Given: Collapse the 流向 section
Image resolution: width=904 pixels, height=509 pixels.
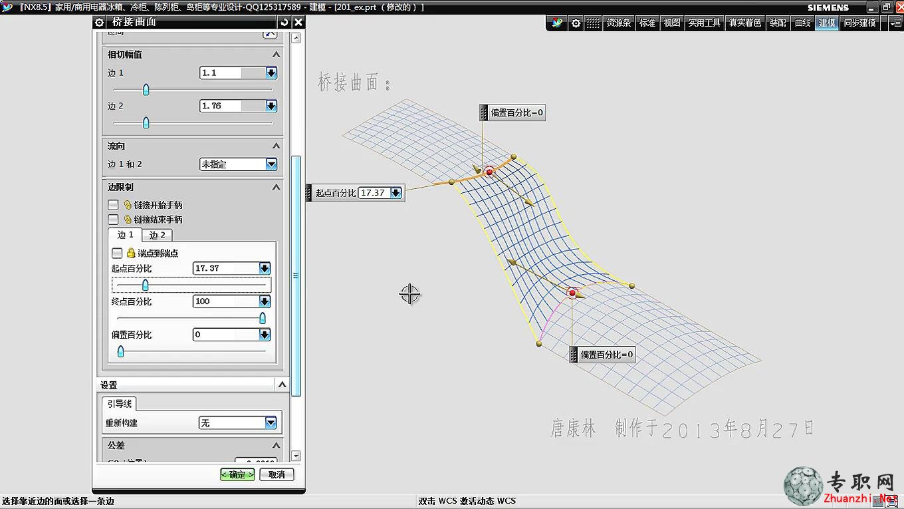Looking at the screenshot, I should click(277, 146).
